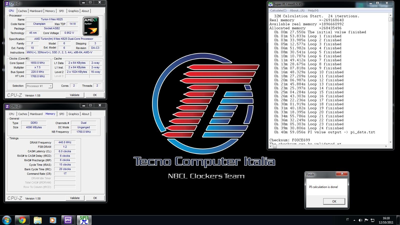Click the memory Size 4096 MBytes value

tap(34, 127)
